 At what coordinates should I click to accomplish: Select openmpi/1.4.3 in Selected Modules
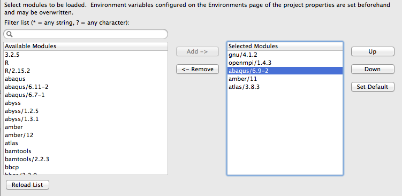pyautogui.click(x=285, y=63)
